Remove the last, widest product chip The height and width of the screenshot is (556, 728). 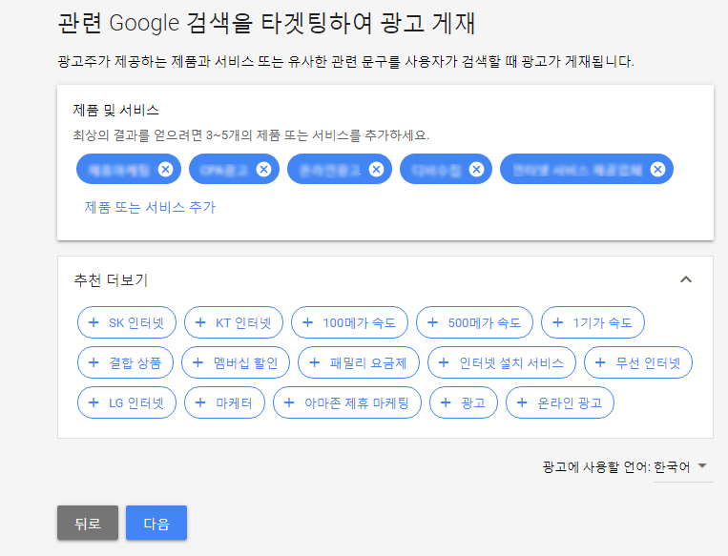click(x=657, y=169)
